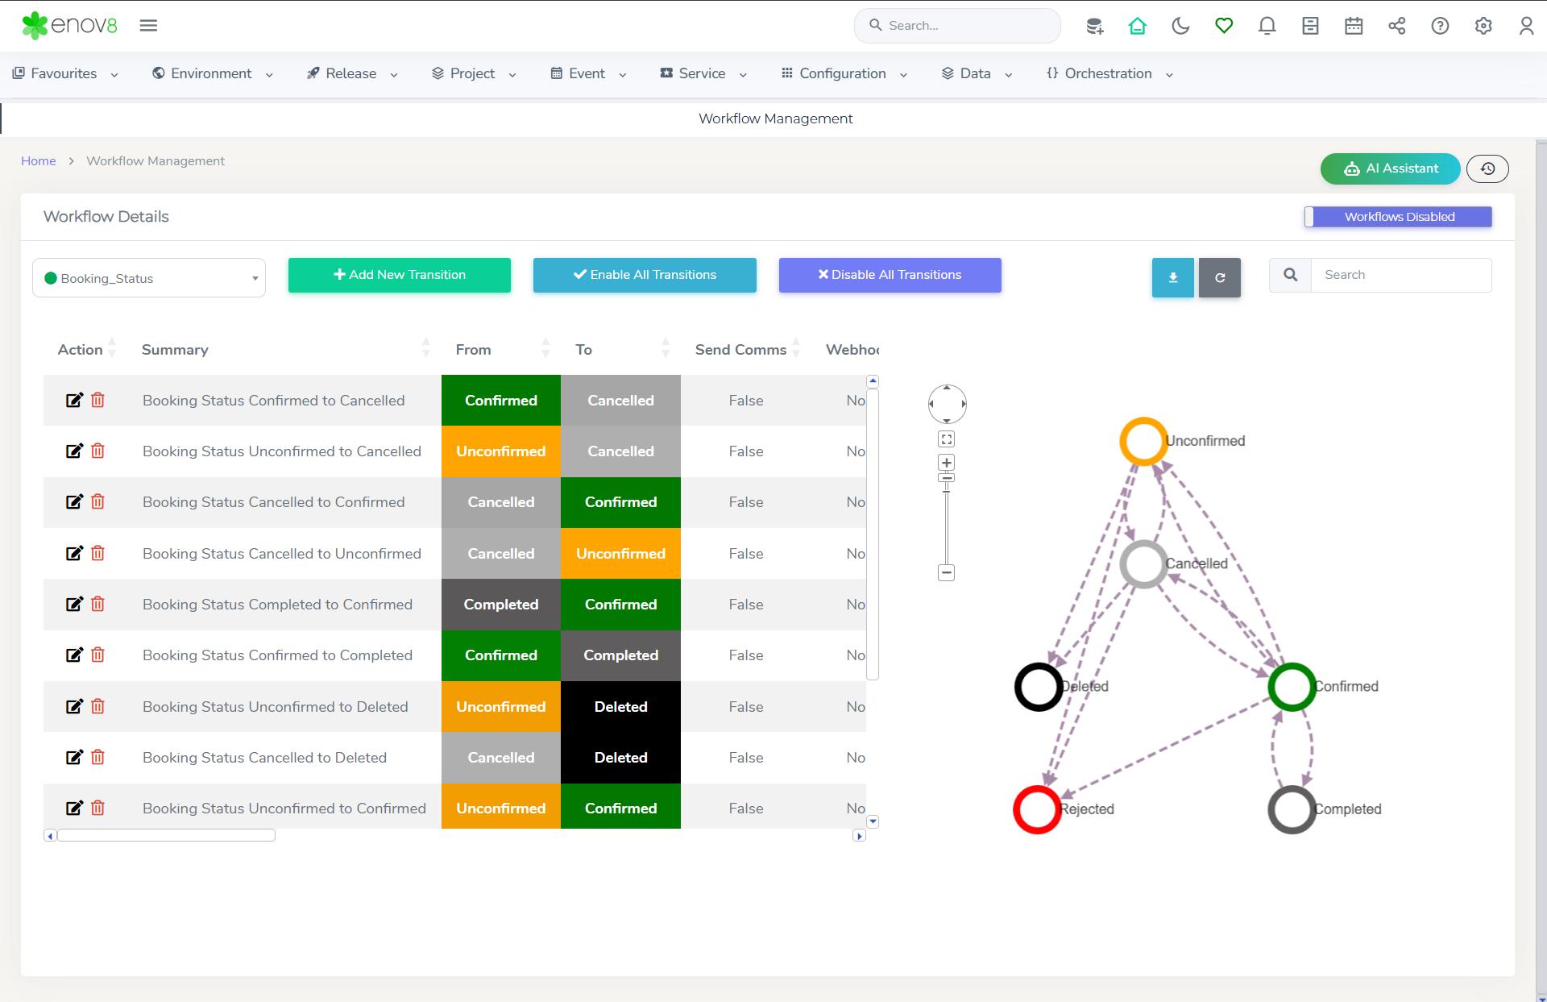Edit the Confirmed to Cancelled transition

74,401
